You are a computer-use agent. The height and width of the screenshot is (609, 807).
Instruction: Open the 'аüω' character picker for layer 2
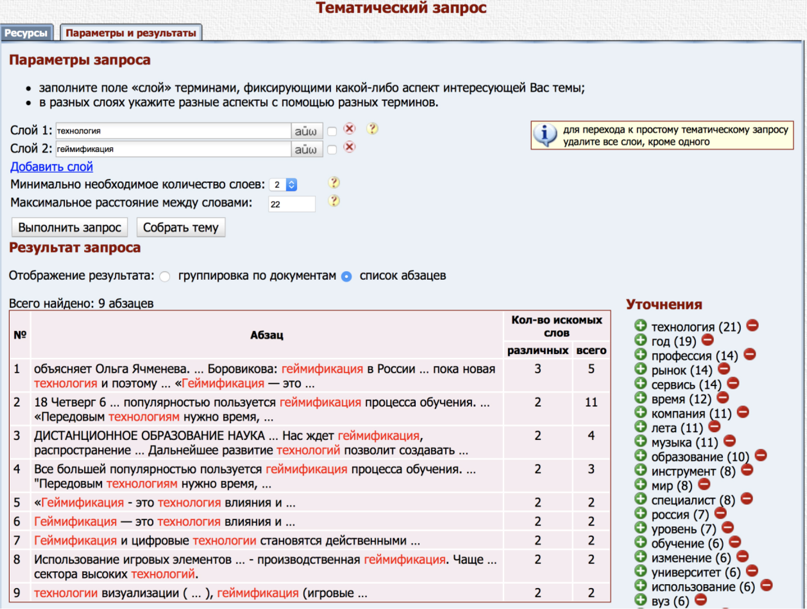pyautogui.click(x=306, y=149)
